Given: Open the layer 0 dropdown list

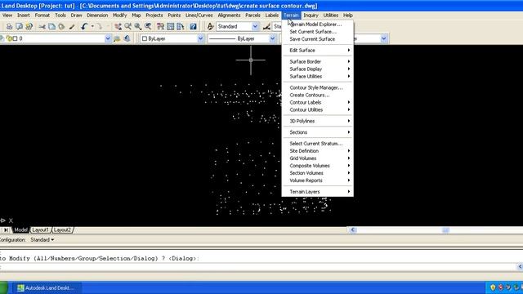Looking at the screenshot, I should tap(108, 38).
